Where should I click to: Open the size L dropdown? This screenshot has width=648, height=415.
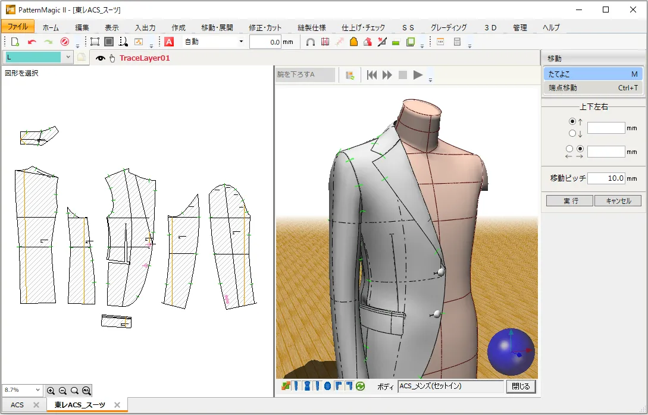tap(68, 57)
